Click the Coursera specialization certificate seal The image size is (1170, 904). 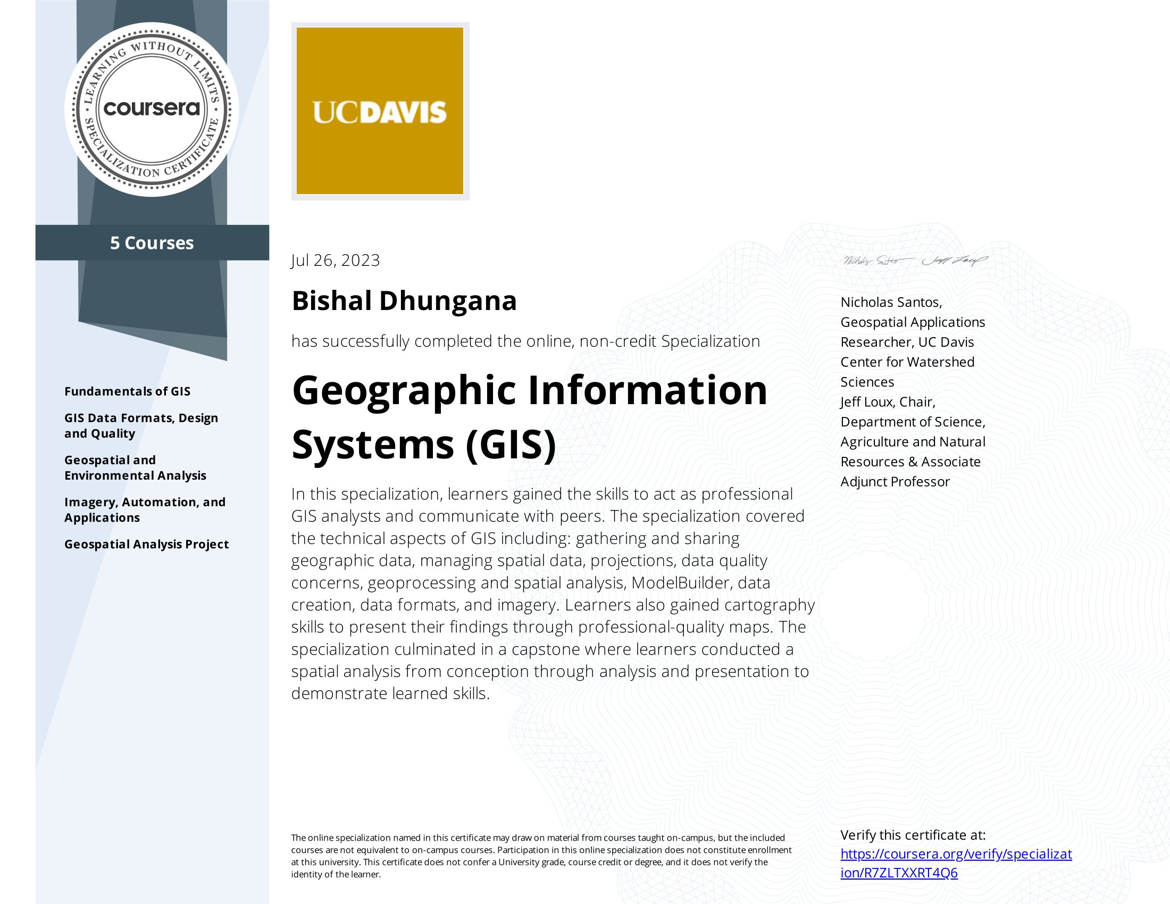click(152, 109)
